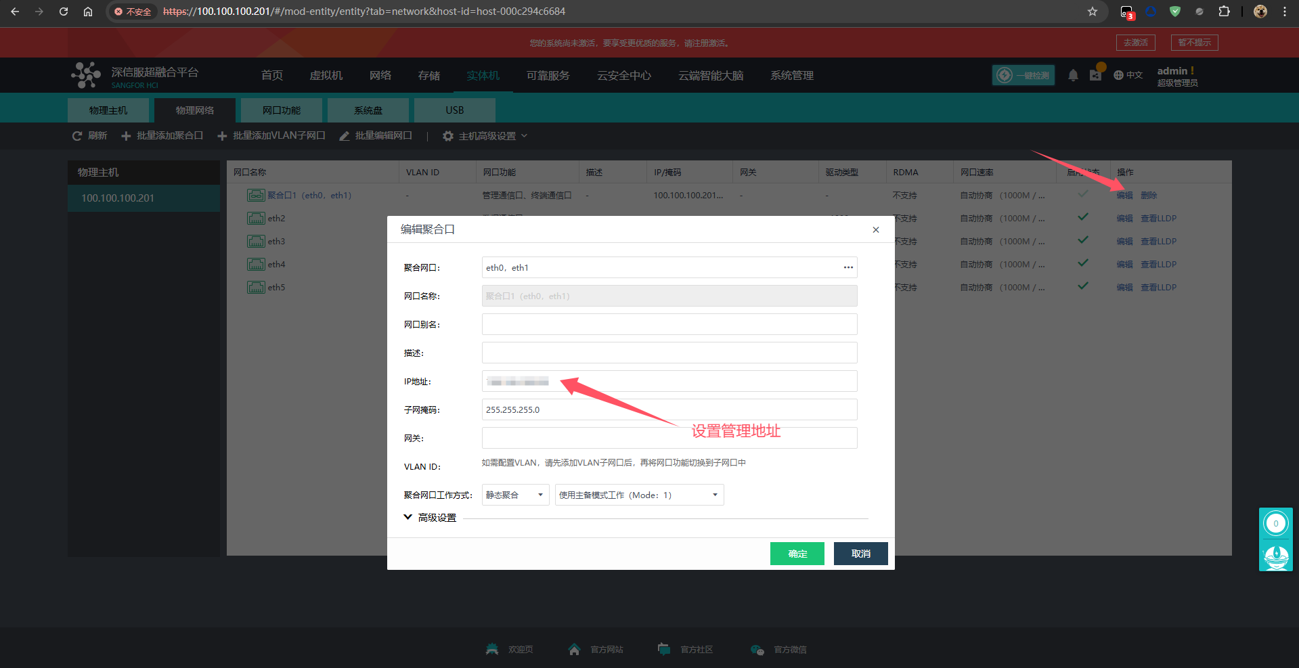
Task: Click 暂不提示 in the red banner
Action: 1195,43
